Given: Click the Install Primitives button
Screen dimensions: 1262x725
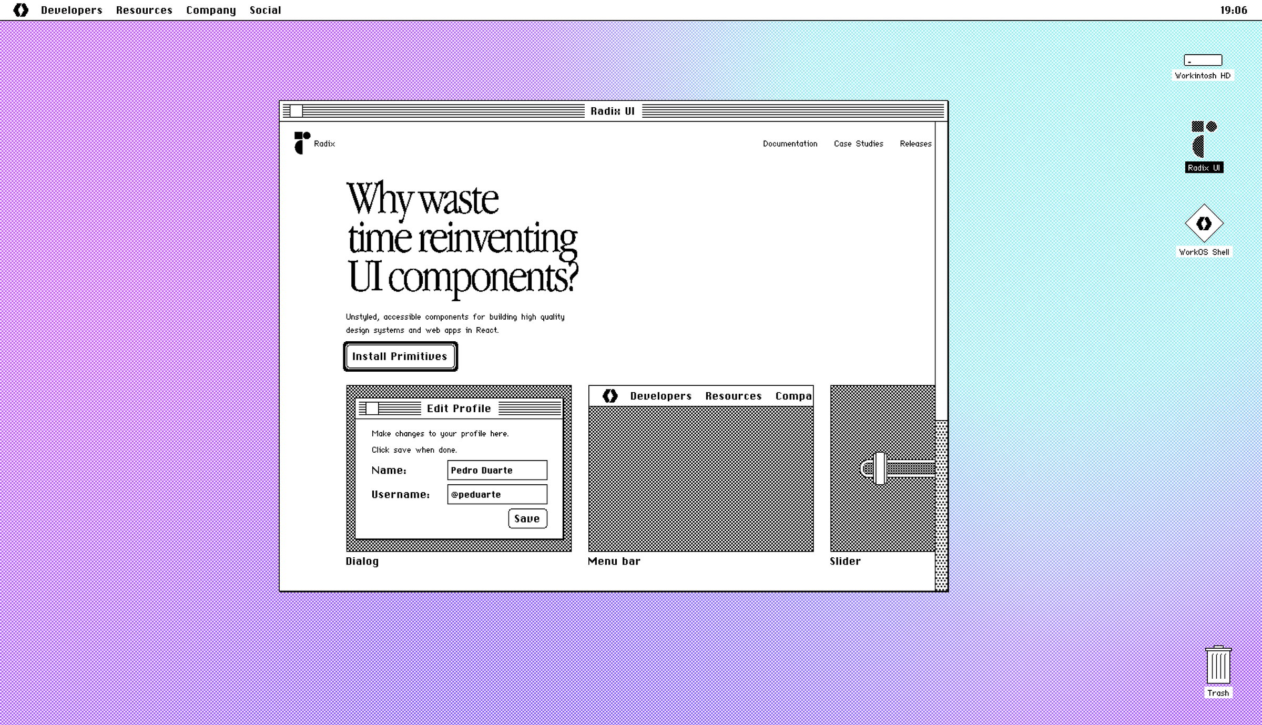Looking at the screenshot, I should [400, 356].
